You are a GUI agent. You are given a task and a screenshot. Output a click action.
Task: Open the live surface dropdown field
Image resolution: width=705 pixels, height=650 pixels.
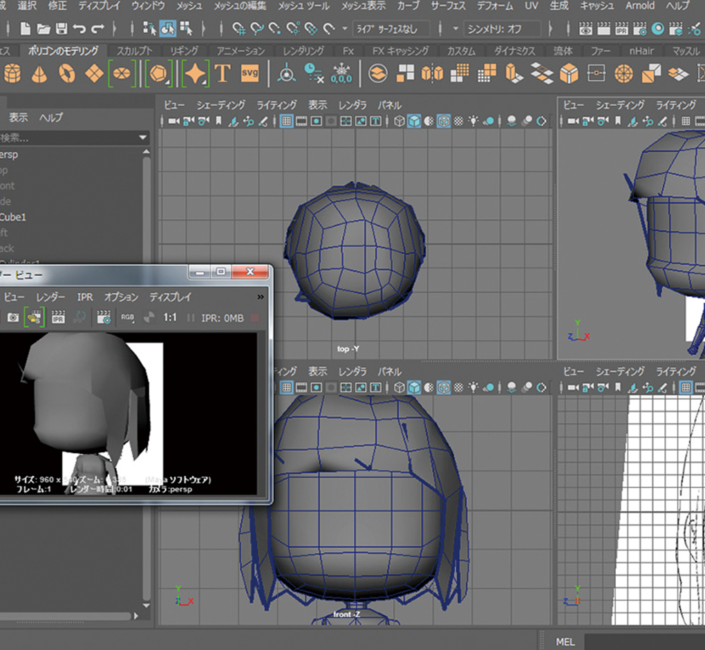[x=391, y=29]
